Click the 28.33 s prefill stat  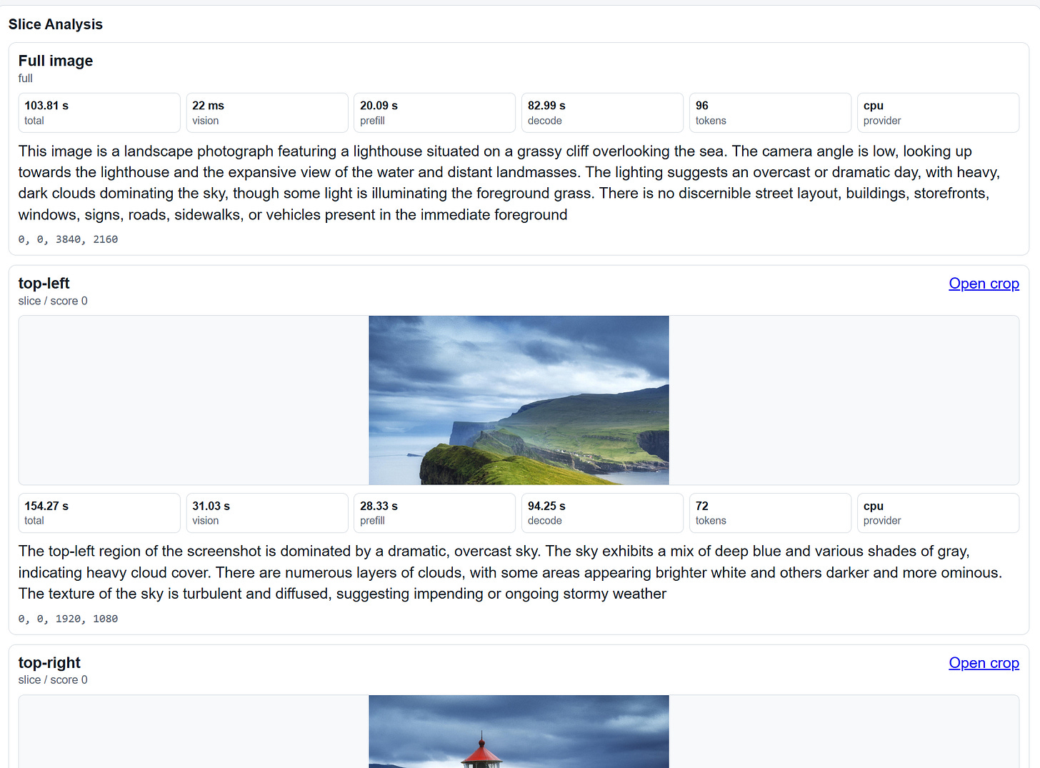coord(434,513)
